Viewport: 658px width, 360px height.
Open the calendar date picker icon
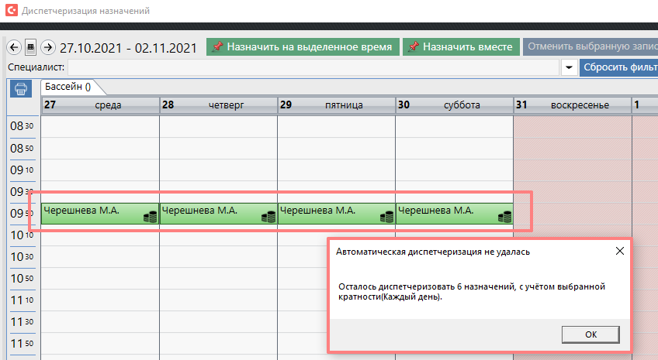point(31,47)
